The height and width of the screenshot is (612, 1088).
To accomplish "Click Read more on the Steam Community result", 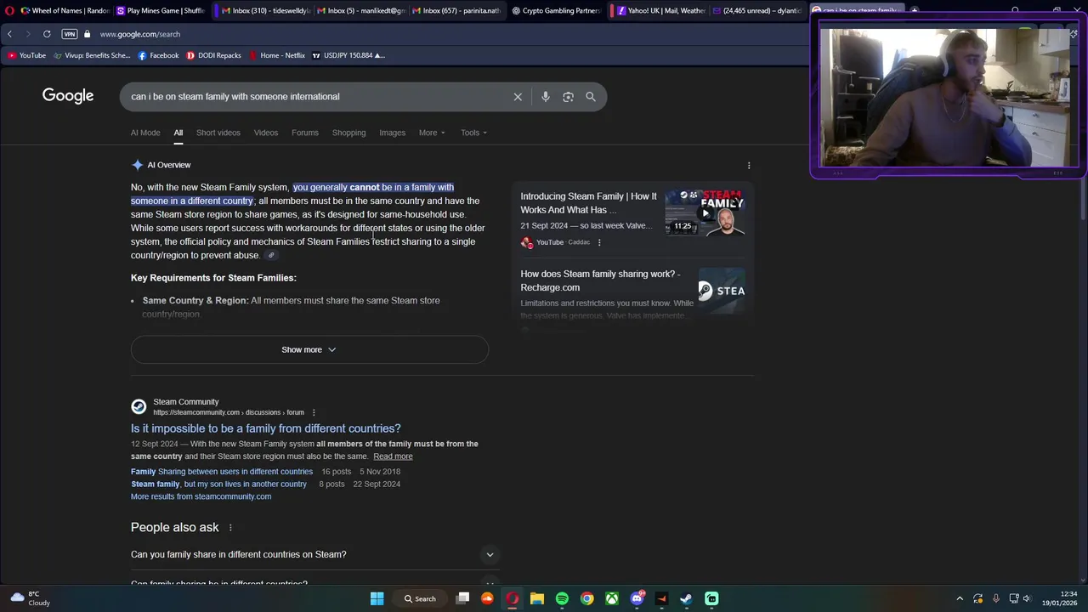I will coord(393,456).
